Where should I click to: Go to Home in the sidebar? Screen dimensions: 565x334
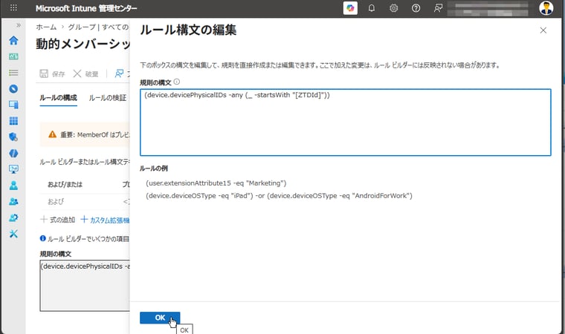point(13,40)
